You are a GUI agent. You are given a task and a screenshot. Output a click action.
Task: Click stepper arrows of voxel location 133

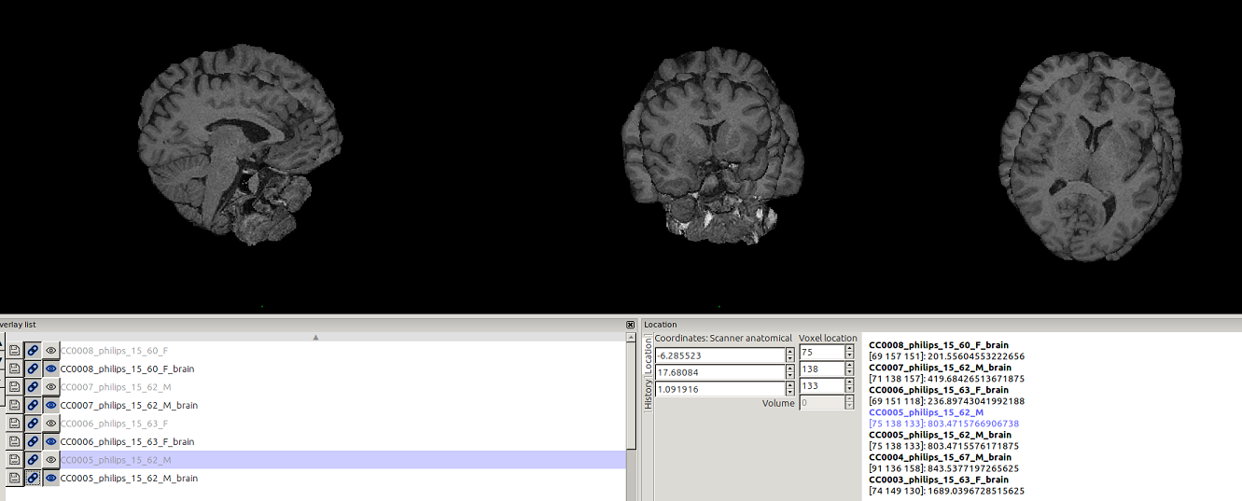click(849, 386)
